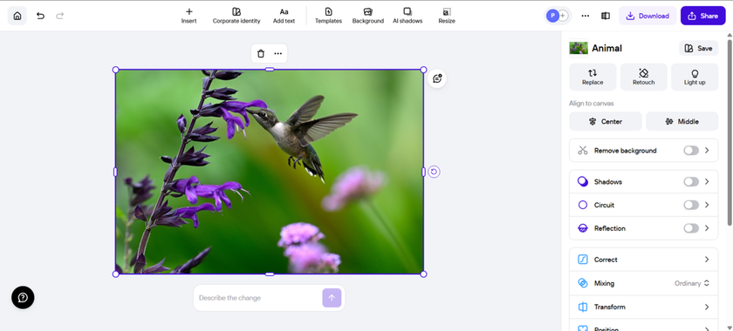Click the Replace button
The height and width of the screenshot is (331, 733).
tap(593, 77)
